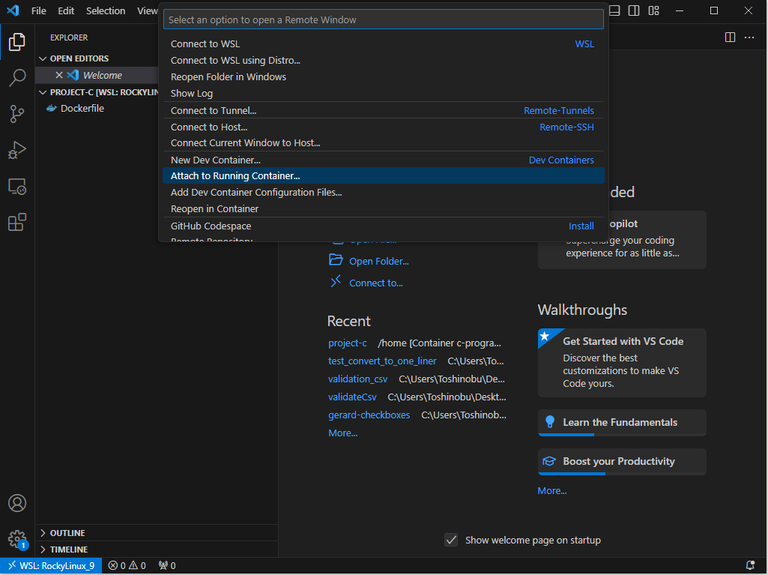Click More link under Recent list
Image resolution: width=768 pixels, height=575 pixels.
click(x=343, y=433)
